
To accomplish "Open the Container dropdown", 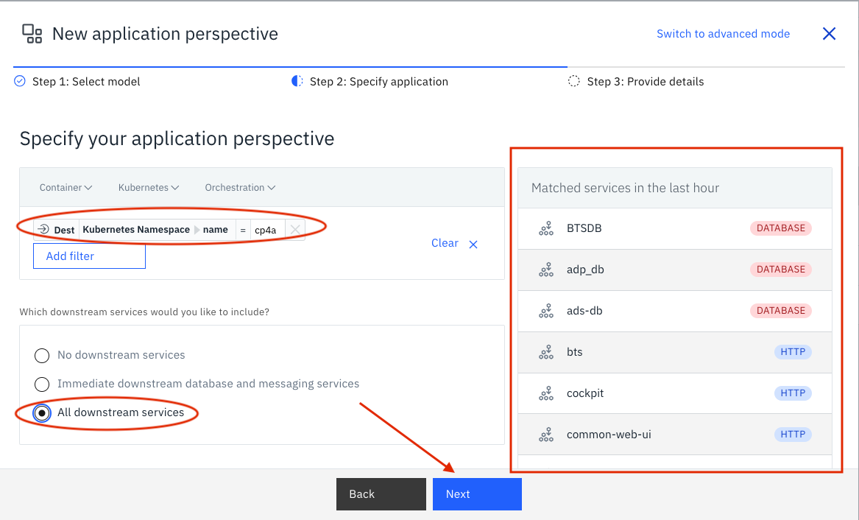I will pyautogui.click(x=66, y=187).
